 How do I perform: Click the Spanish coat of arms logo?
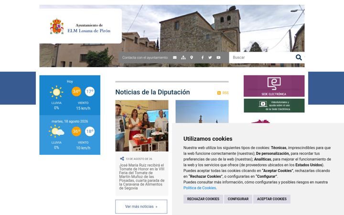pyautogui.click(x=57, y=26)
